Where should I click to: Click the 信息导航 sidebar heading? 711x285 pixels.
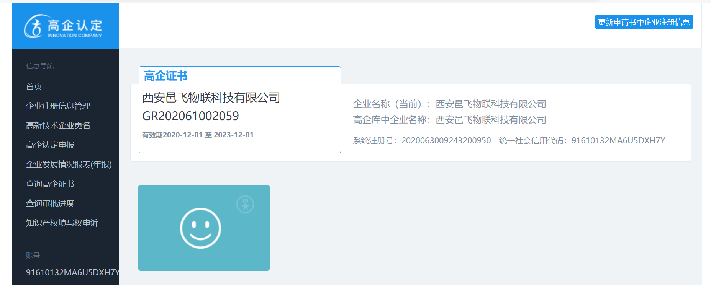coord(40,66)
